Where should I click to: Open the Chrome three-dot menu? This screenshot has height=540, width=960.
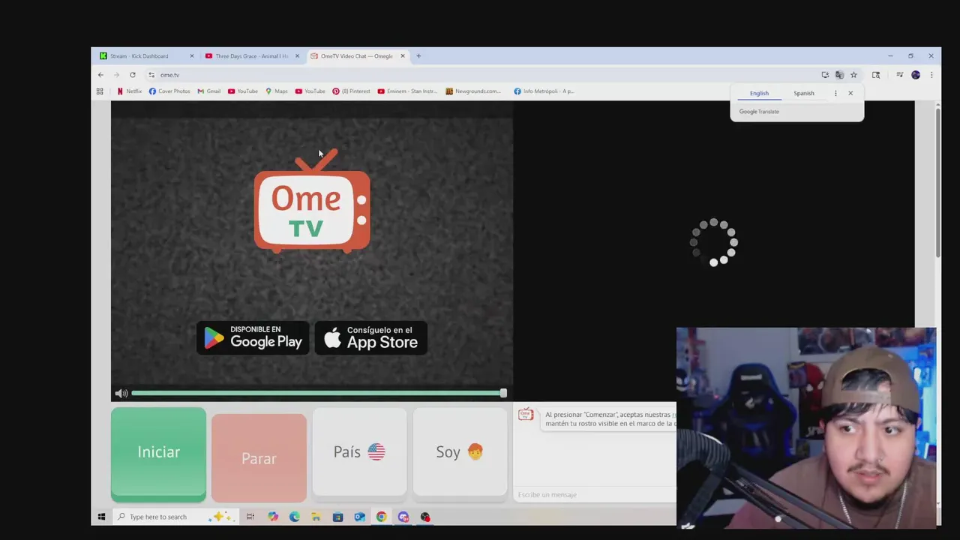[x=931, y=75]
